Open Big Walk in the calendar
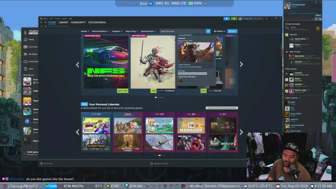336x189 pixels. coord(128,125)
